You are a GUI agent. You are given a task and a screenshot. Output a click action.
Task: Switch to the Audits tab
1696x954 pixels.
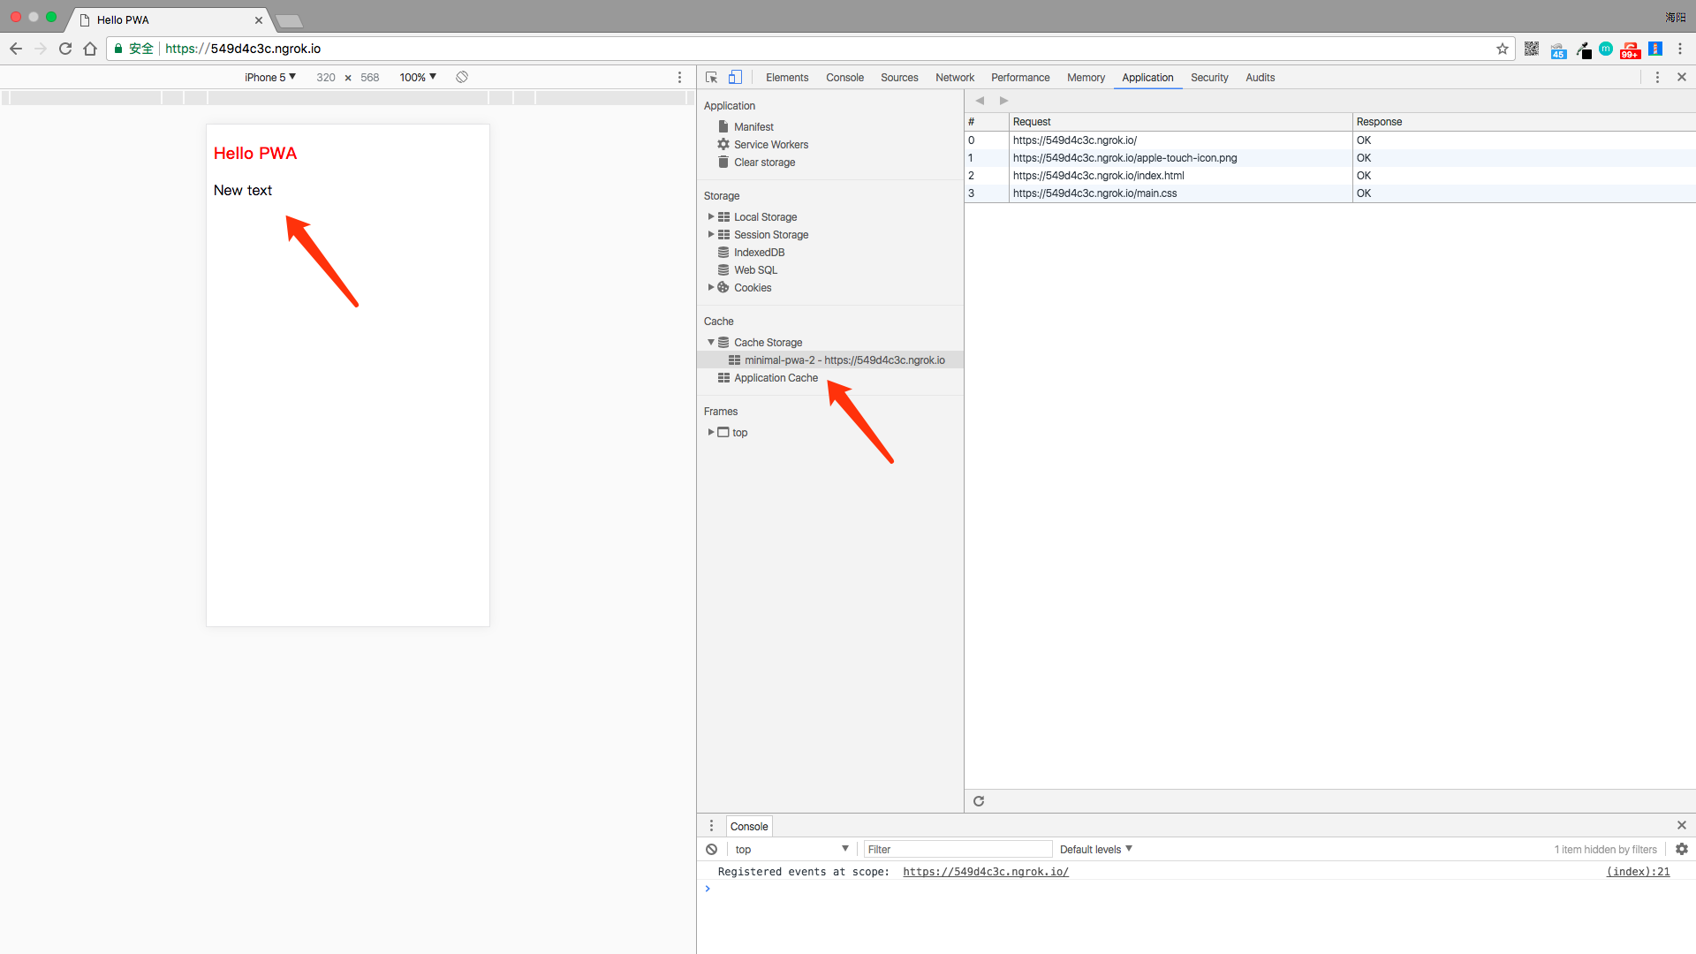(1260, 78)
